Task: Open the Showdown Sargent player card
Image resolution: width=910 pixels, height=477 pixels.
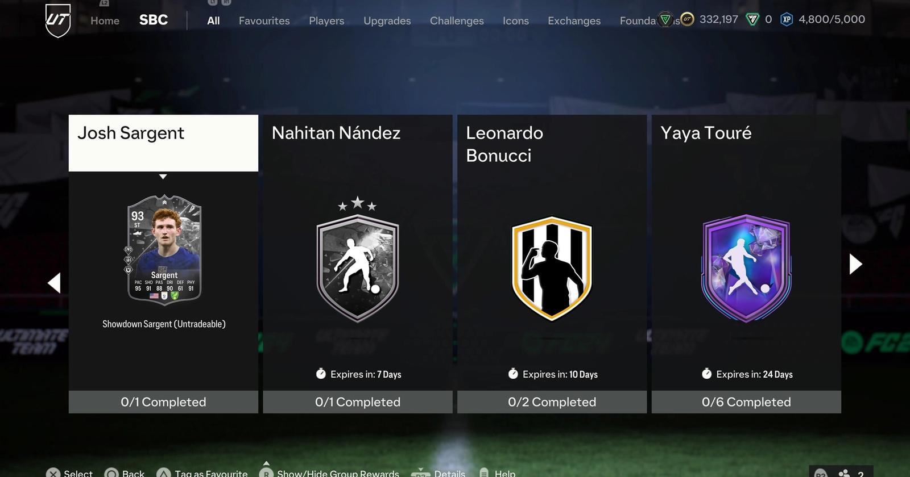Action: coord(164,250)
